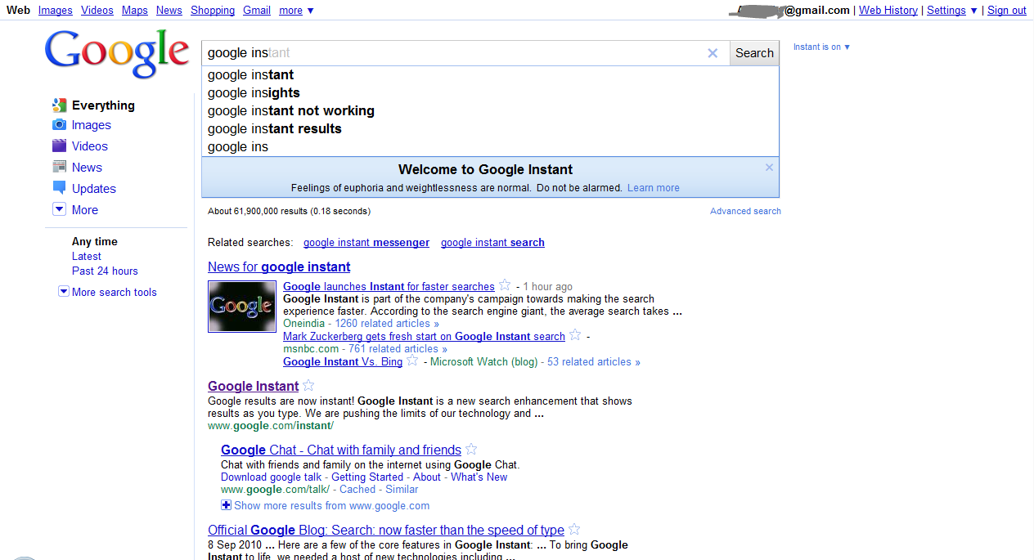This screenshot has height=560, width=1034.
Task: Star the Google Chat result
Action: tap(471, 450)
